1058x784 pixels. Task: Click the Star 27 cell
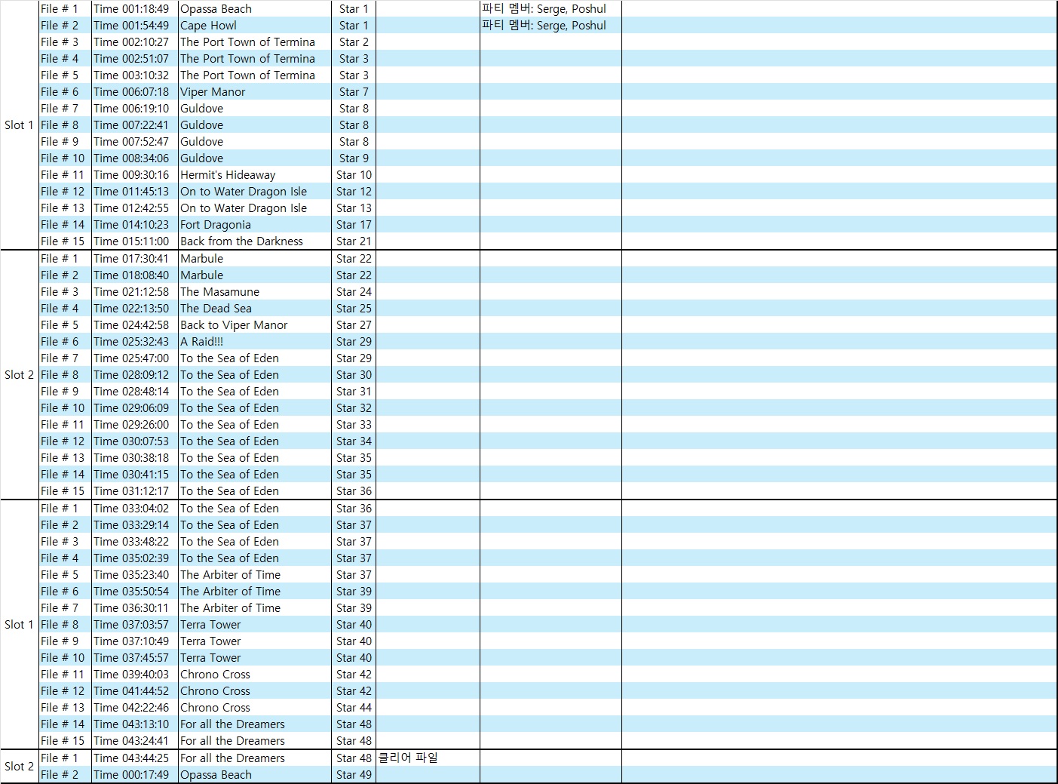coord(354,325)
